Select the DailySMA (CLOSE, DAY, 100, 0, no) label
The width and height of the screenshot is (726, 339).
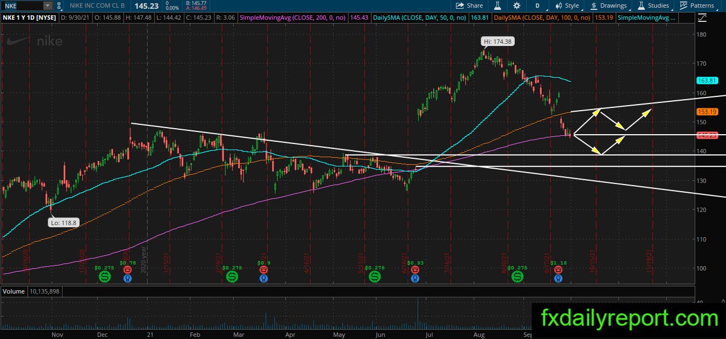[542, 18]
